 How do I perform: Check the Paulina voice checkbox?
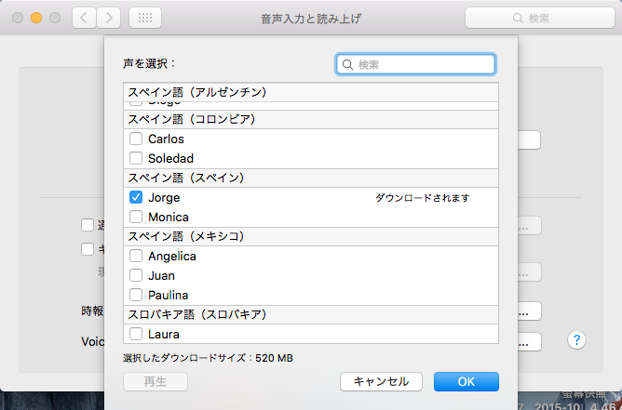point(136,295)
